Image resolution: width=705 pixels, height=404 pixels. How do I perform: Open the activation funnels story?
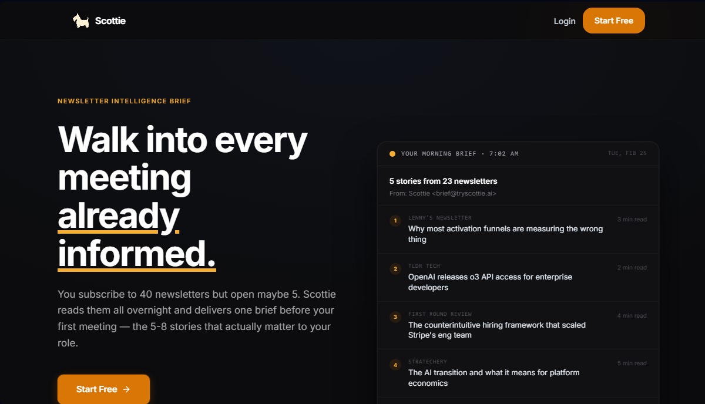pos(505,234)
